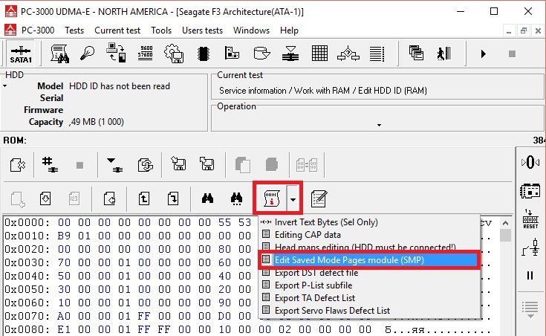Click the running man exit icon

(443, 54)
